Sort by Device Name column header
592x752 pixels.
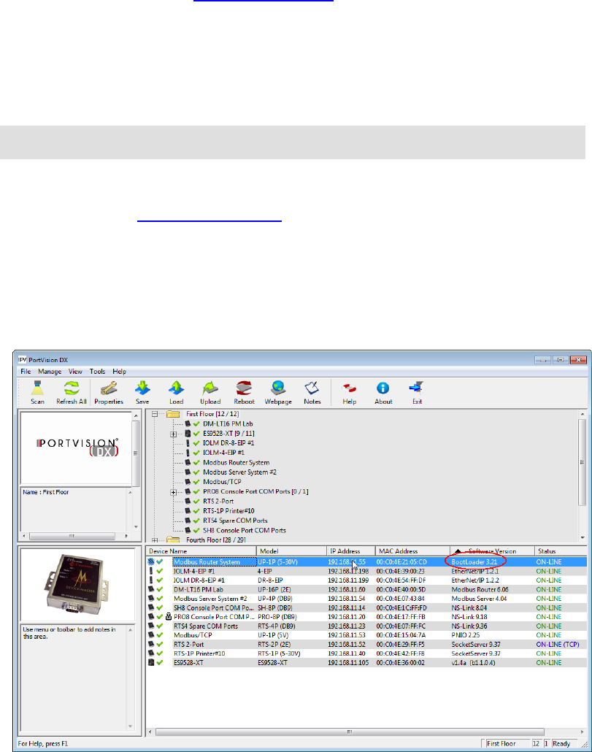click(201, 551)
